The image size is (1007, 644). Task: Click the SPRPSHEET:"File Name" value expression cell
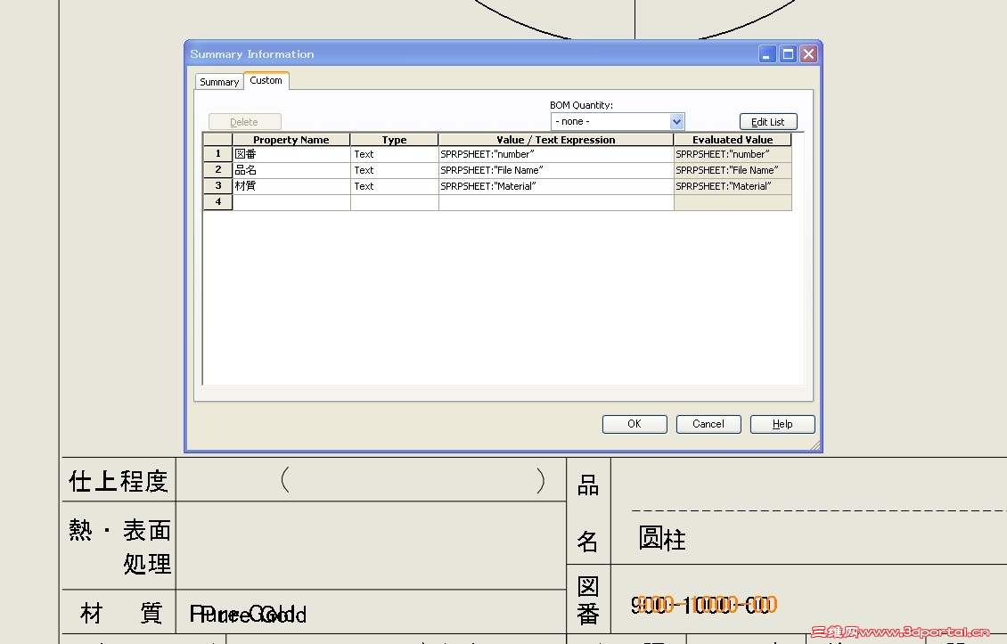pos(556,170)
